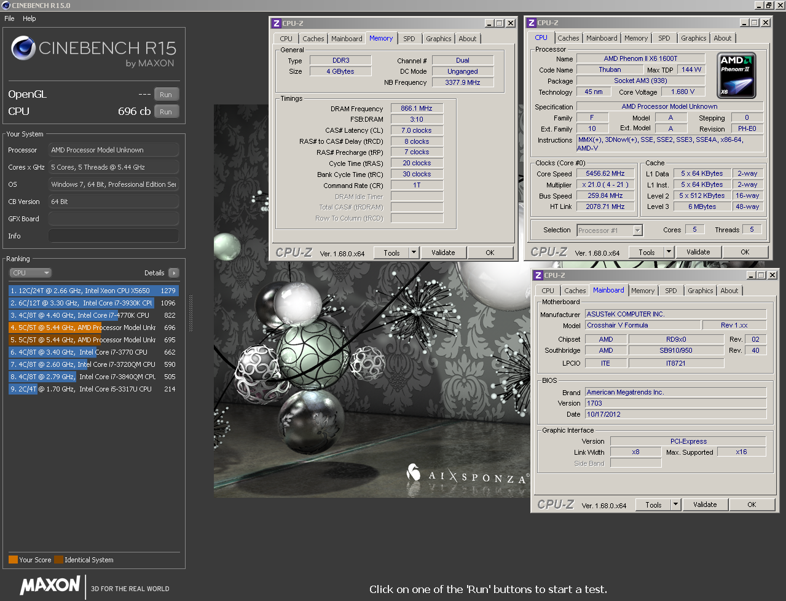The image size is (786, 601).
Task: Switch to SPD tab in CPU-tab CPU-Z window
Action: point(664,38)
